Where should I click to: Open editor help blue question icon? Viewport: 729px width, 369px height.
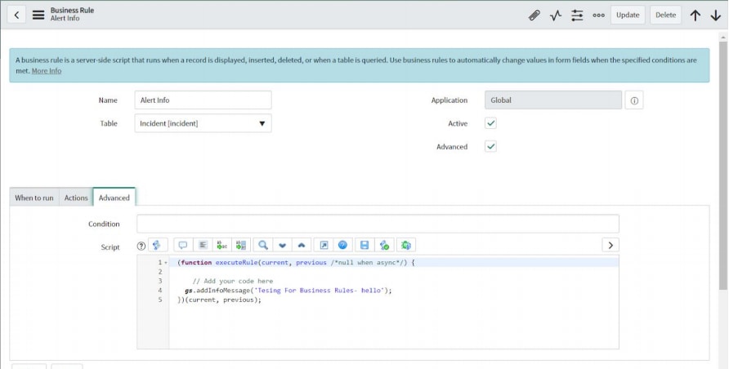342,245
